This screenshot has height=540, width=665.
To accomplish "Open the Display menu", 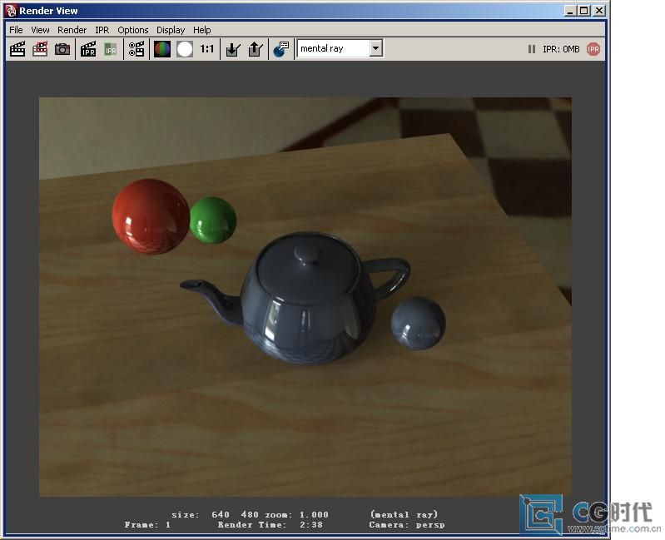I will (171, 30).
